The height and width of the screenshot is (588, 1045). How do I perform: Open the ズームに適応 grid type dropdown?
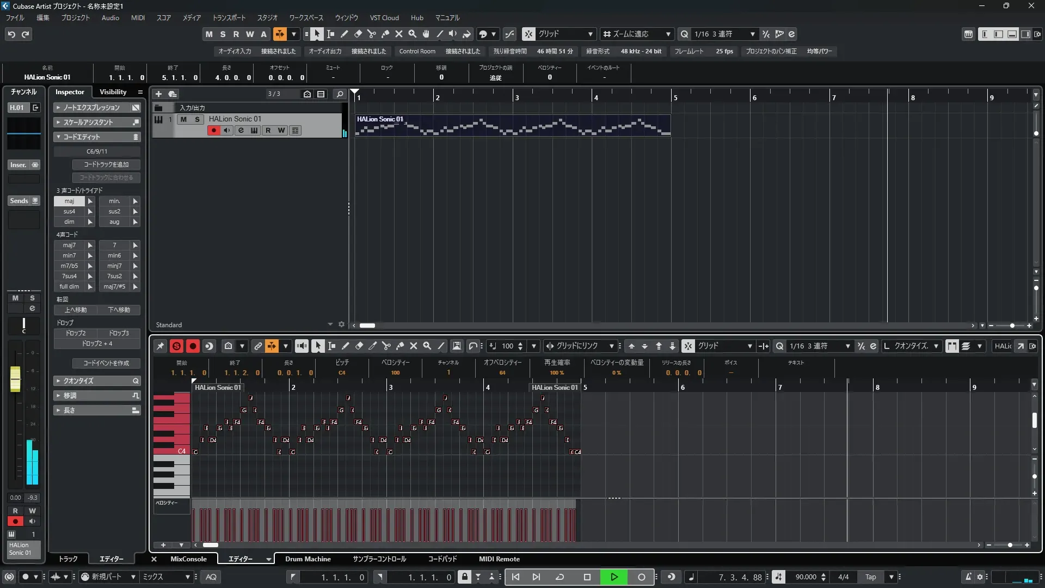[668, 34]
